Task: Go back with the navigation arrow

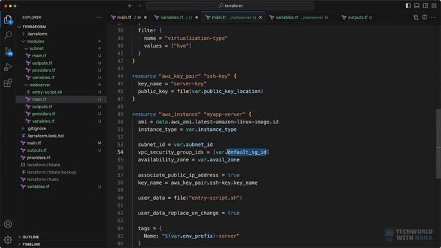Action: click(x=130, y=6)
